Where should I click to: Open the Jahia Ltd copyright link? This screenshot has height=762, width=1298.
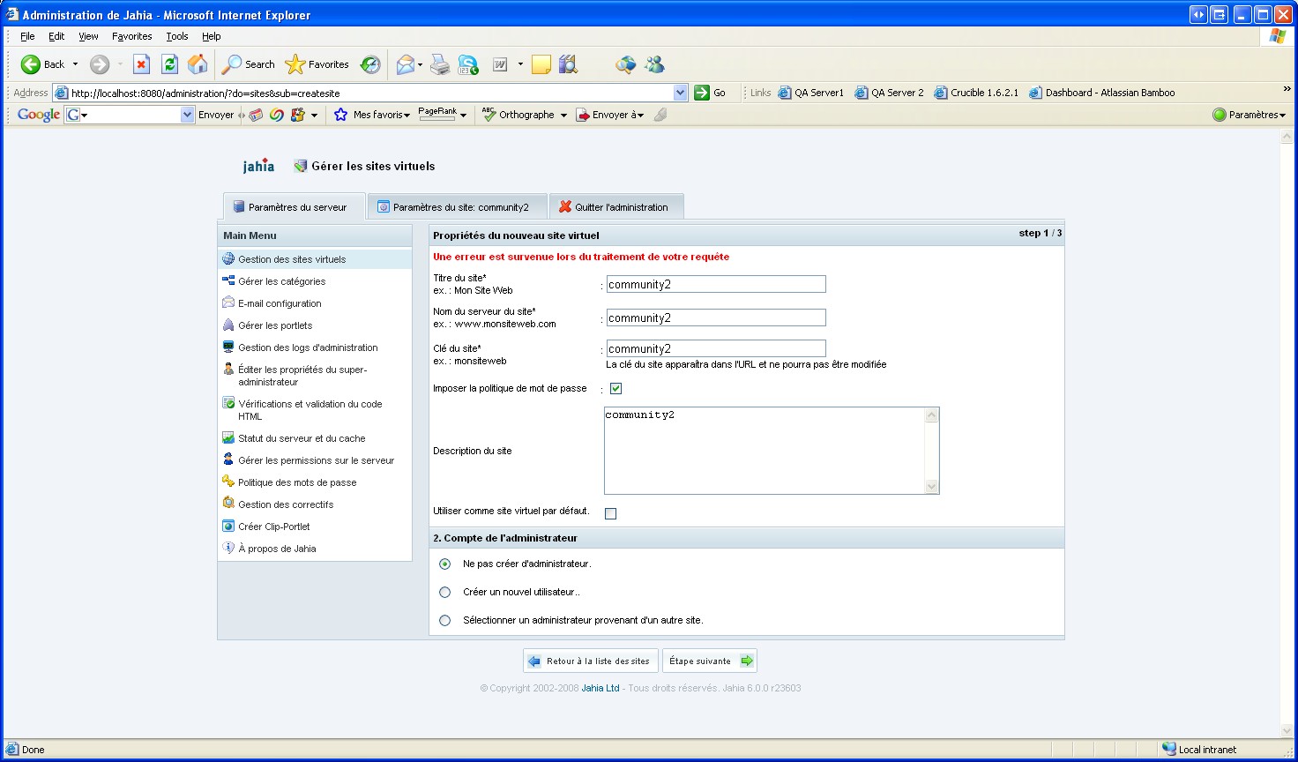601,688
